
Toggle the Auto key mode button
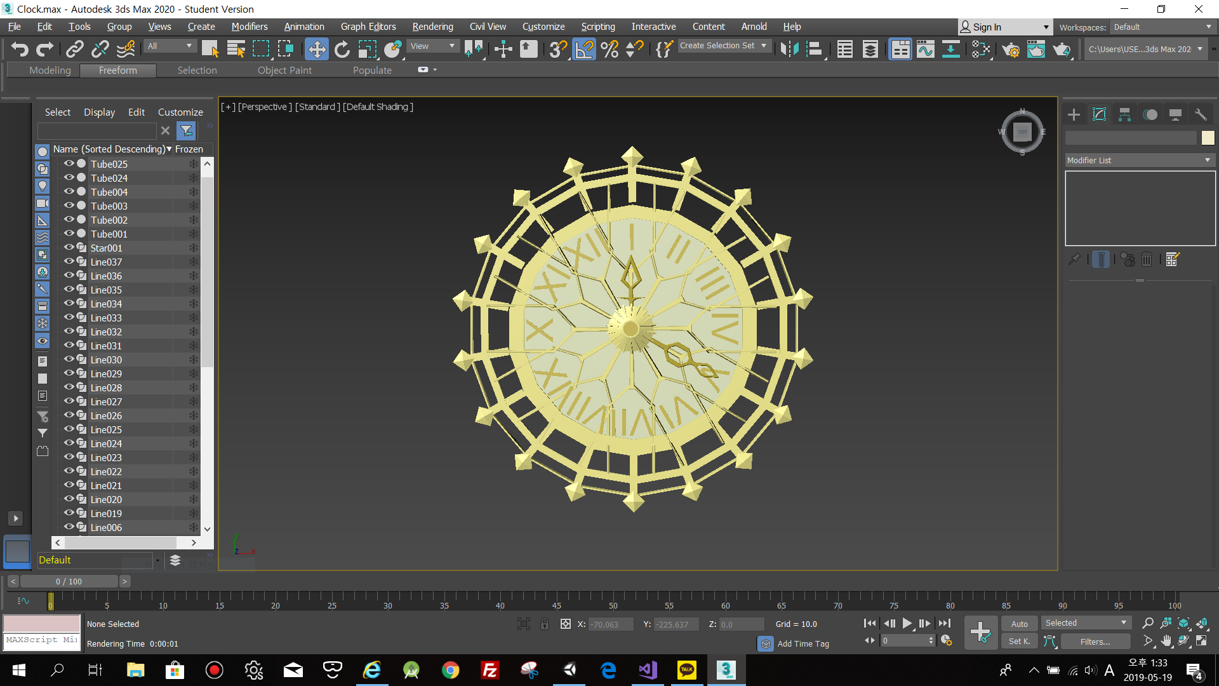point(1019,624)
